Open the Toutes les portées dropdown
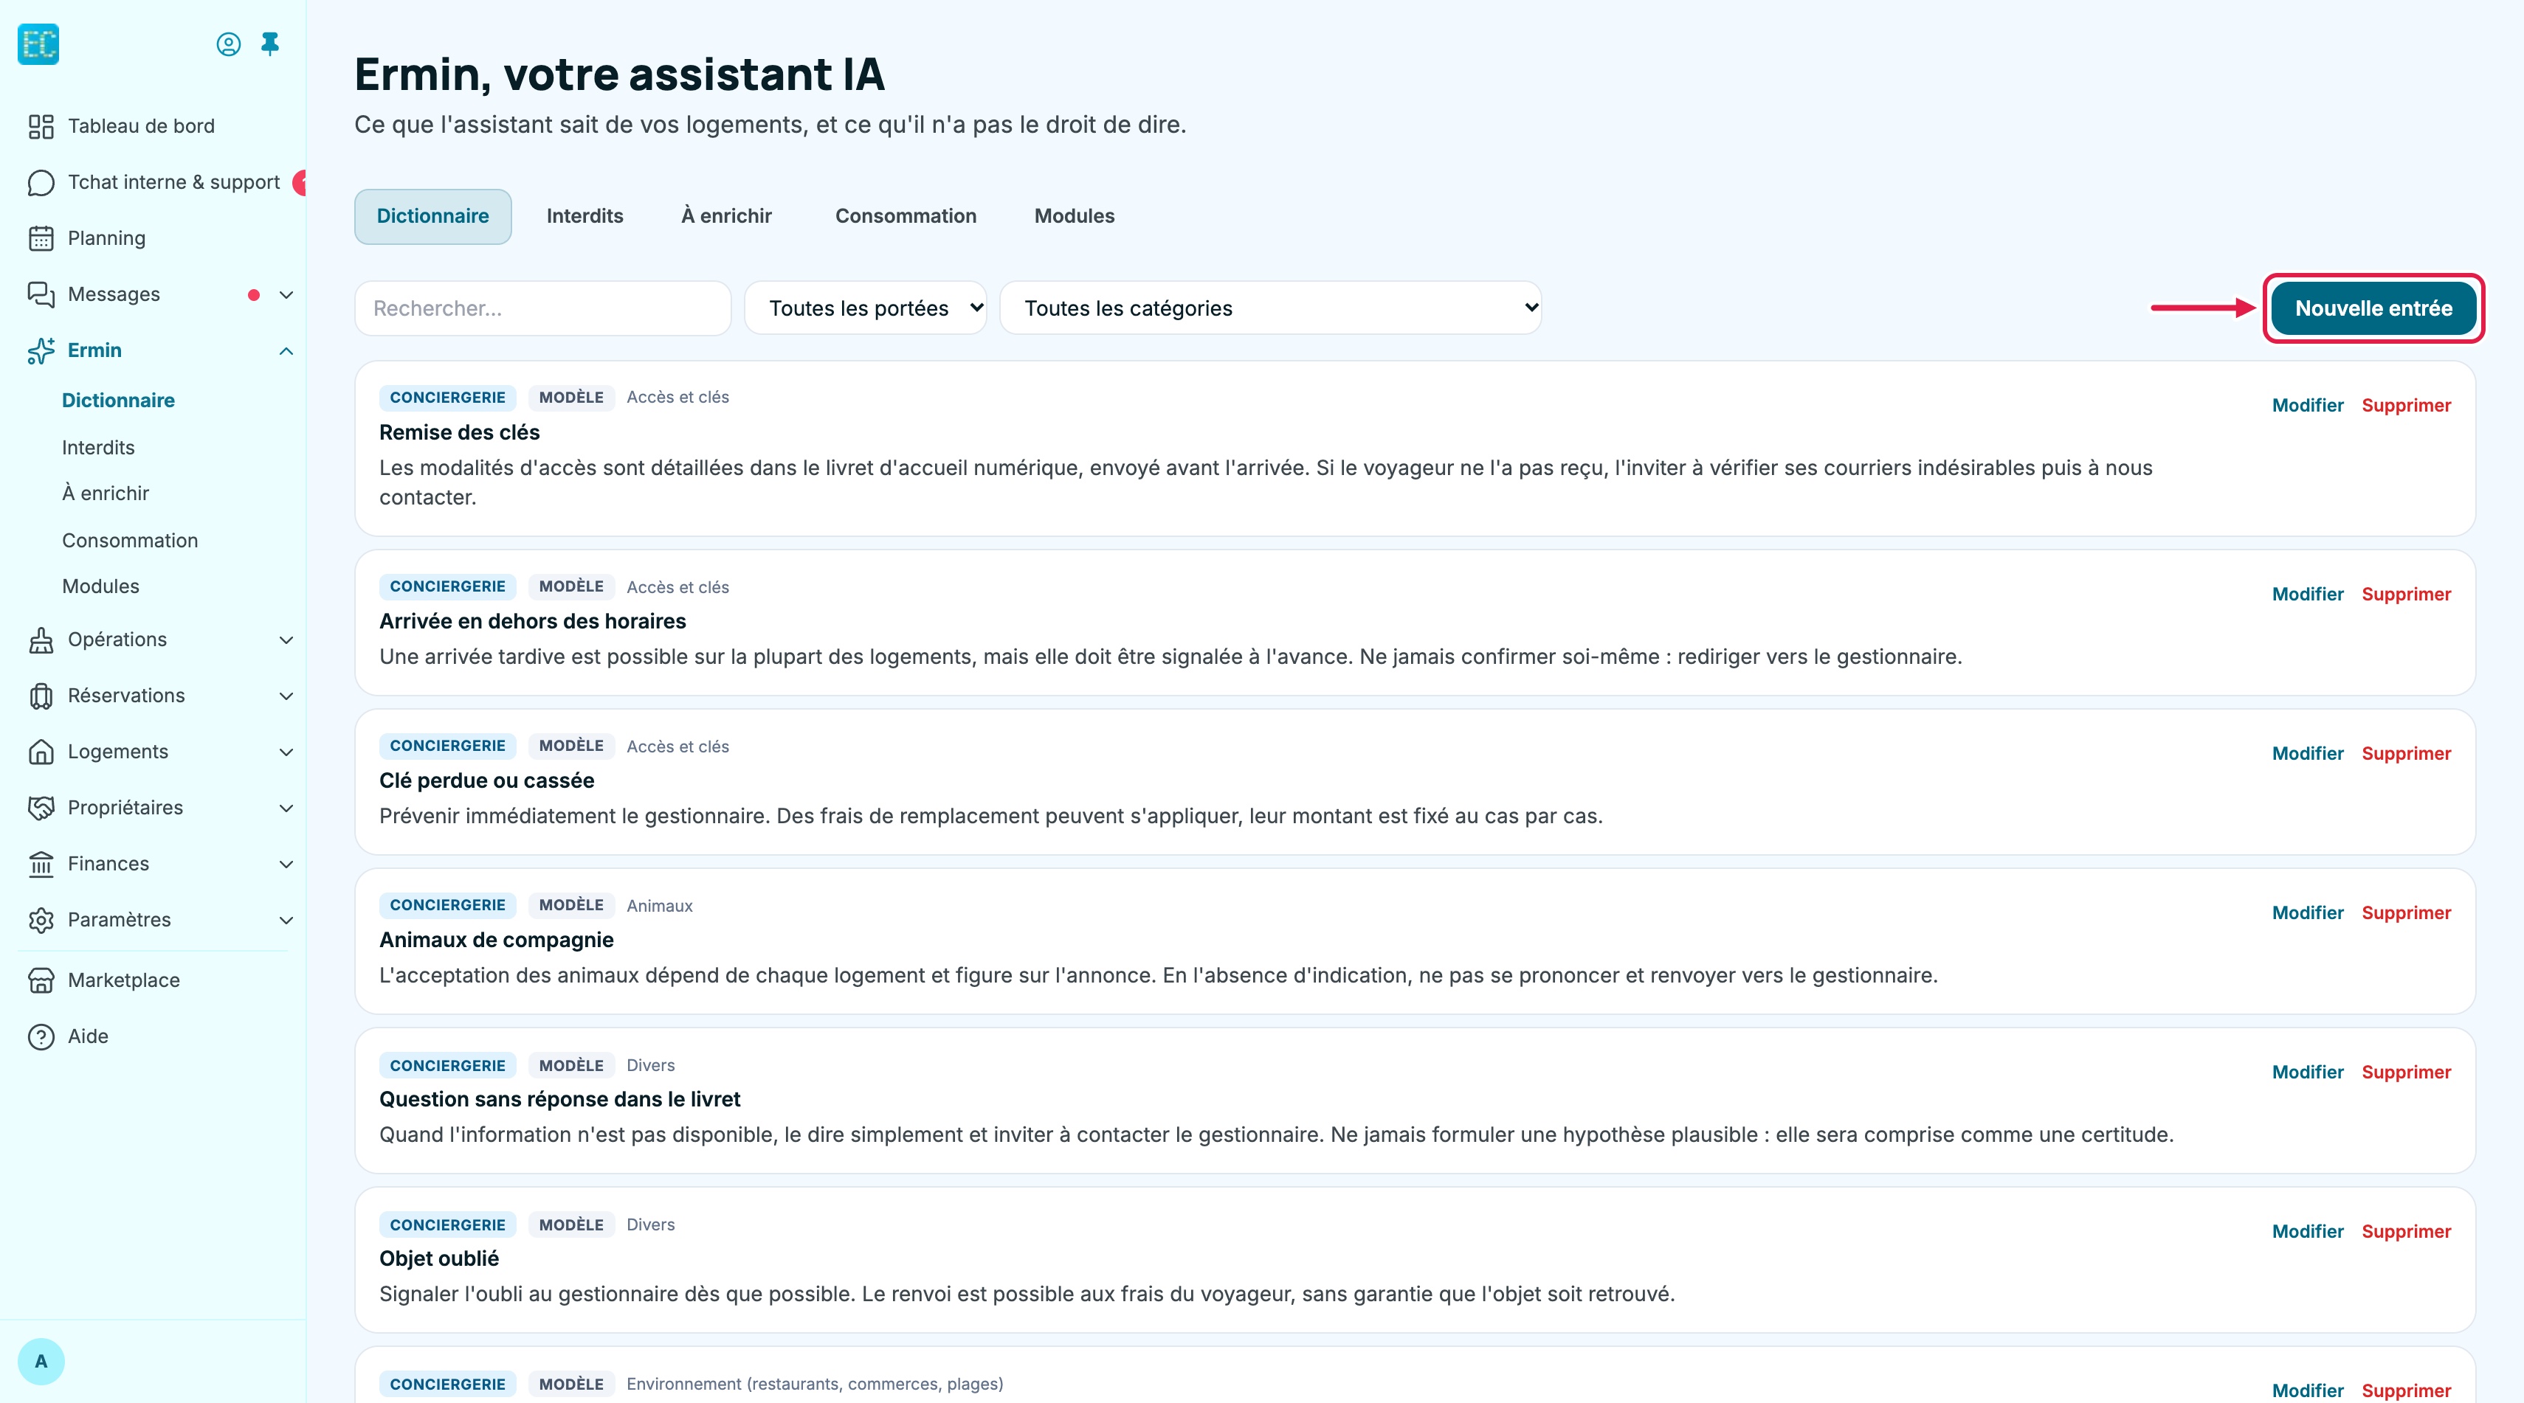 click(x=865, y=308)
